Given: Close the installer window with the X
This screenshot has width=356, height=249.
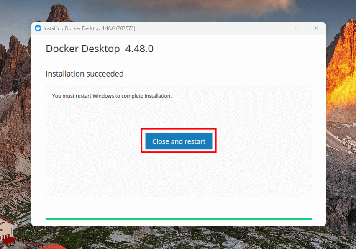Looking at the screenshot, I should (x=316, y=28).
